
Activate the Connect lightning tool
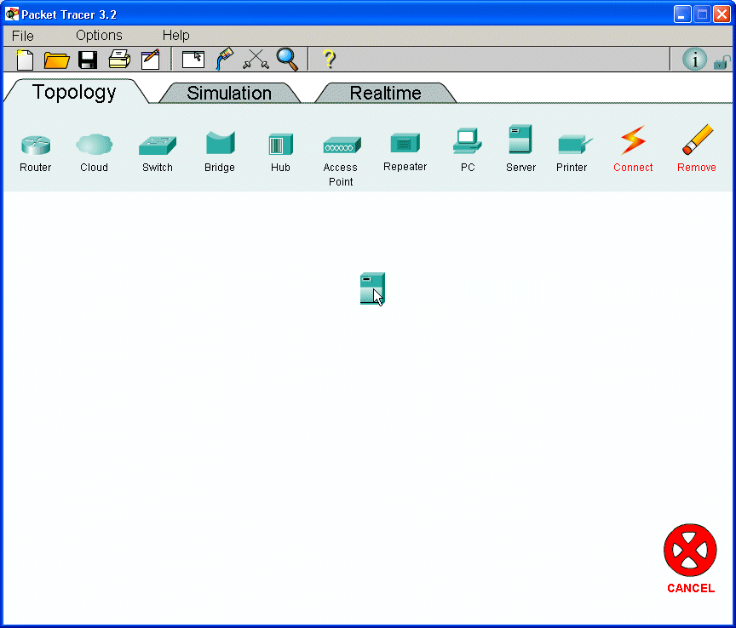[633, 149]
